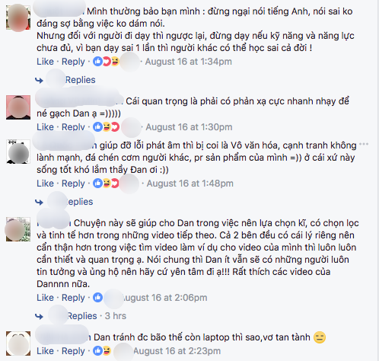Click reaction icons on the 1:48pm comment
The height and width of the screenshot is (361, 379).
pos(106,183)
